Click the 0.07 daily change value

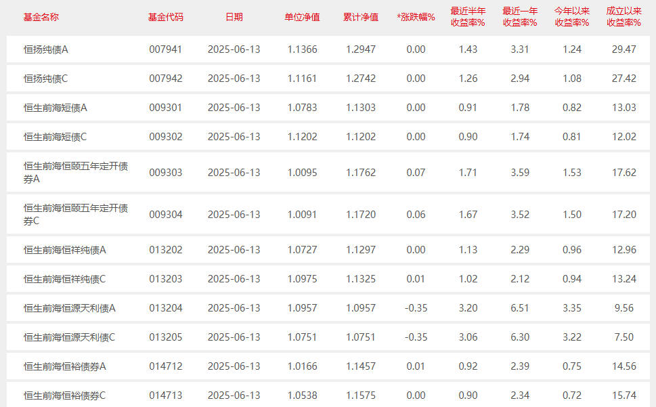(416, 172)
